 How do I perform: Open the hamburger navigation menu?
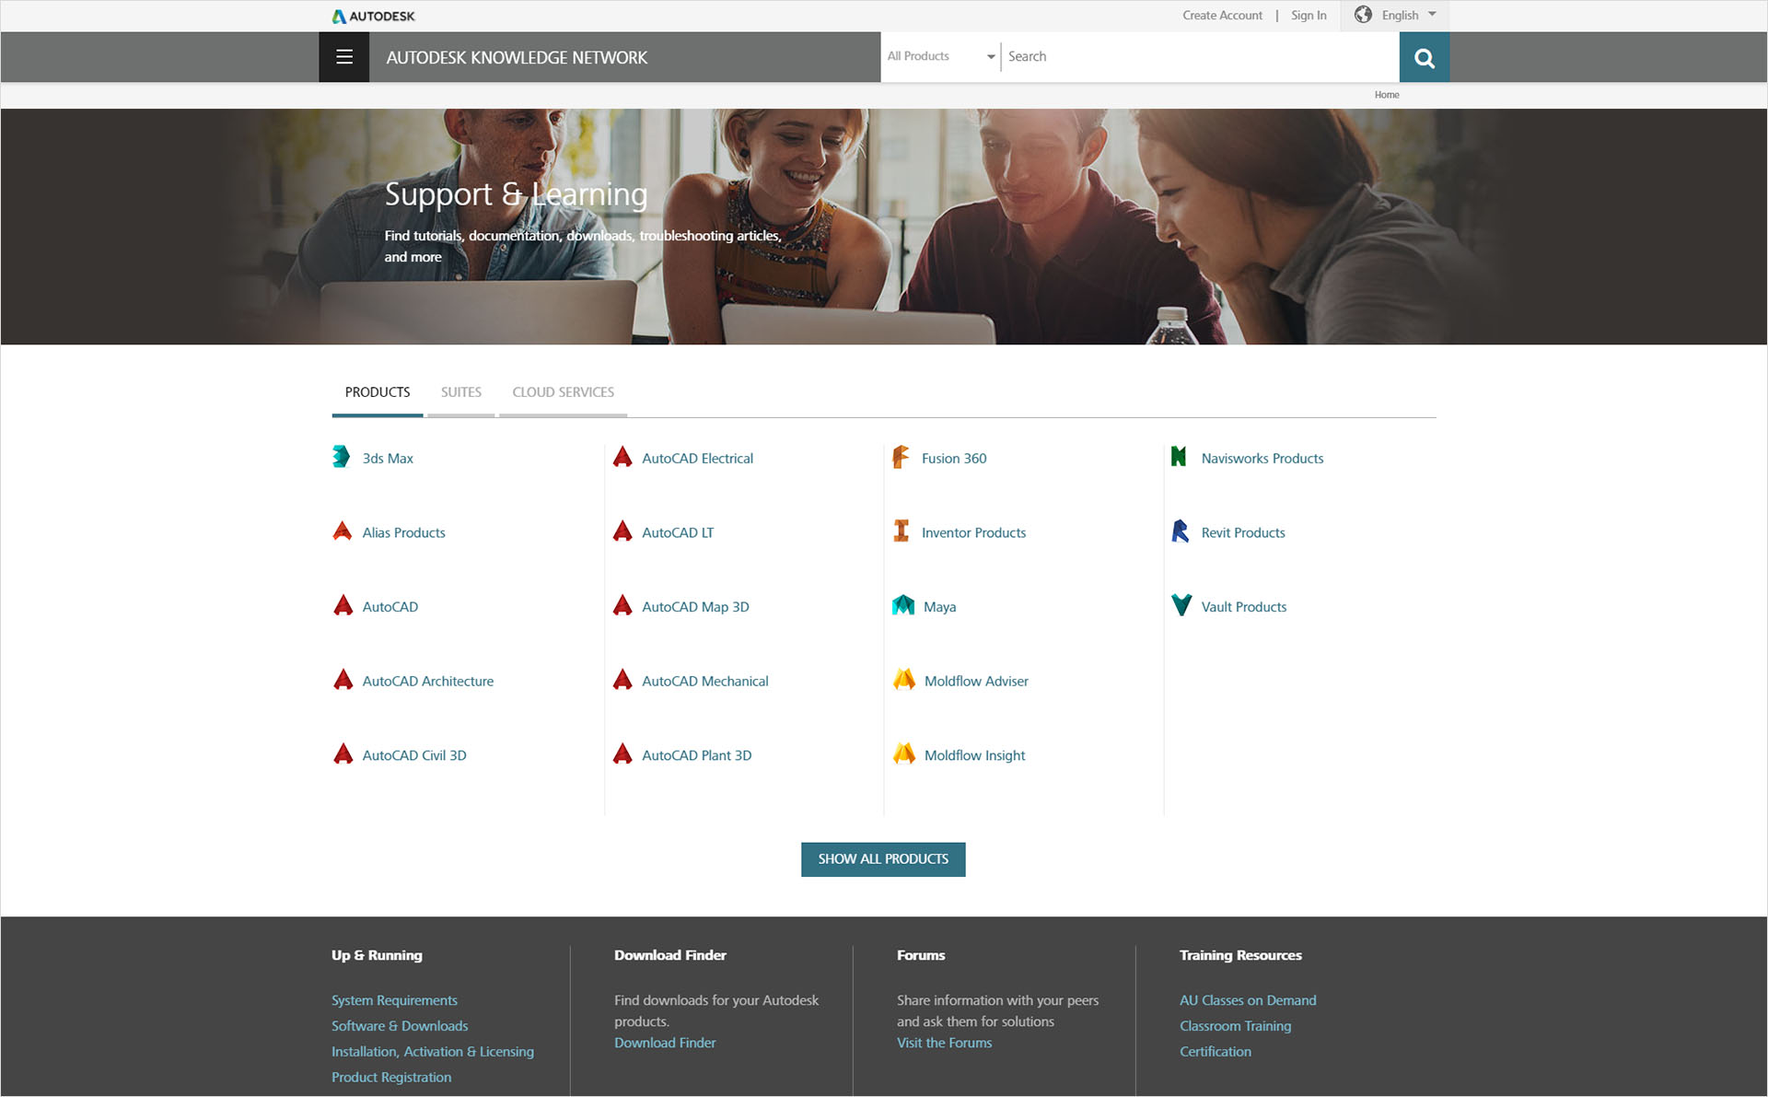pos(343,57)
